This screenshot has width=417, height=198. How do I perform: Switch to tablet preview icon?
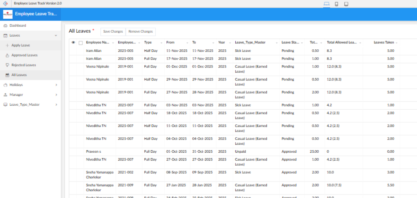[346, 4]
